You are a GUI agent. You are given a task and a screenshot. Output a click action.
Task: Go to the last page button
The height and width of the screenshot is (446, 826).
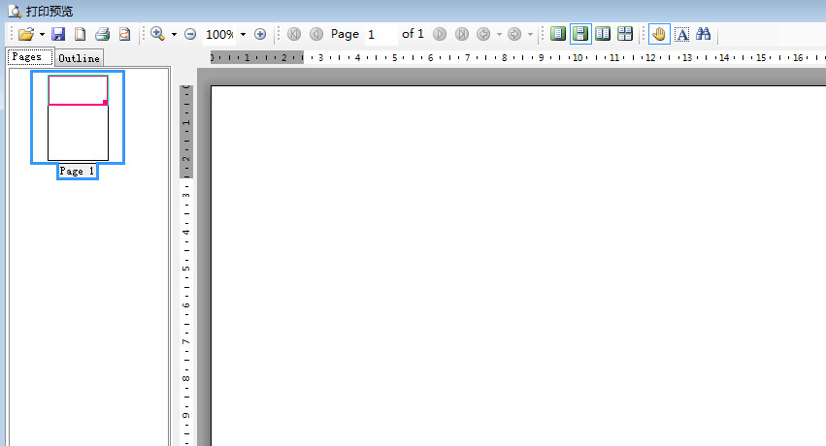tap(461, 34)
